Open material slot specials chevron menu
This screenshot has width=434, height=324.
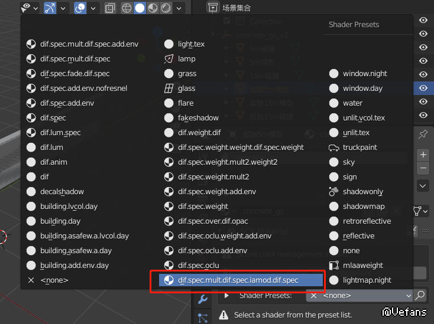tap(423, 186)
